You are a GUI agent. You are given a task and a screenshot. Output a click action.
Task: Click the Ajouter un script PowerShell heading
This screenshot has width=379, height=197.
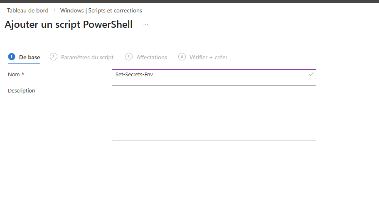pyautogui.click(x=69, y=24)
